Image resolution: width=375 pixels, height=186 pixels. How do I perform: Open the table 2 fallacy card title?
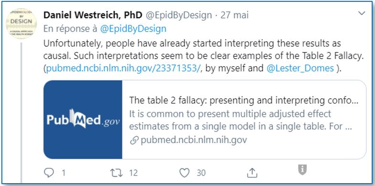[244, 101]
